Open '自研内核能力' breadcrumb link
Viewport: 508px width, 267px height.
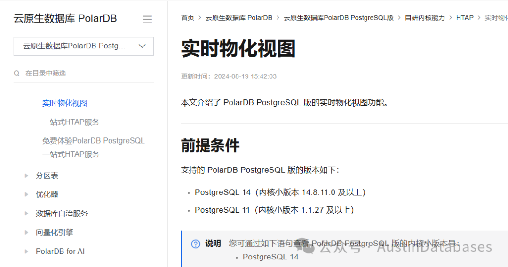point(425,18)
